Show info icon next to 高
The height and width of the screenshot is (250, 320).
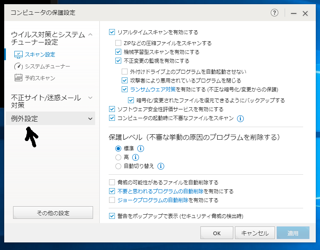[136, 157]
